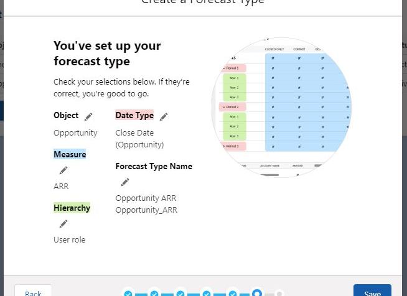Select the final upcoming progress step
This screenshot has height=296, width=407.
click(x=279, y=294)
